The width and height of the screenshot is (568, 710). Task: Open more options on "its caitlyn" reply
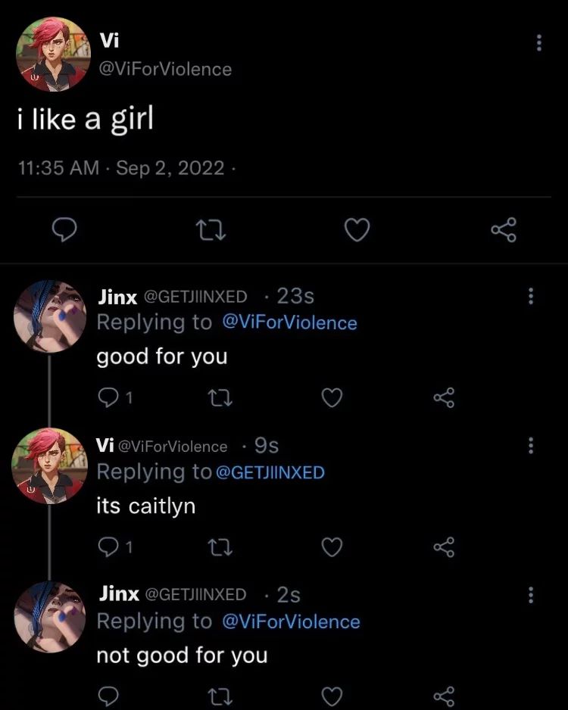coord(530,445)
